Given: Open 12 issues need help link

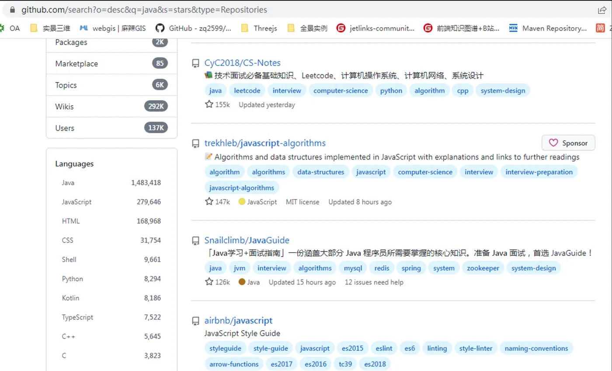Looking at the screenshot, I should [x=374, y=282].
